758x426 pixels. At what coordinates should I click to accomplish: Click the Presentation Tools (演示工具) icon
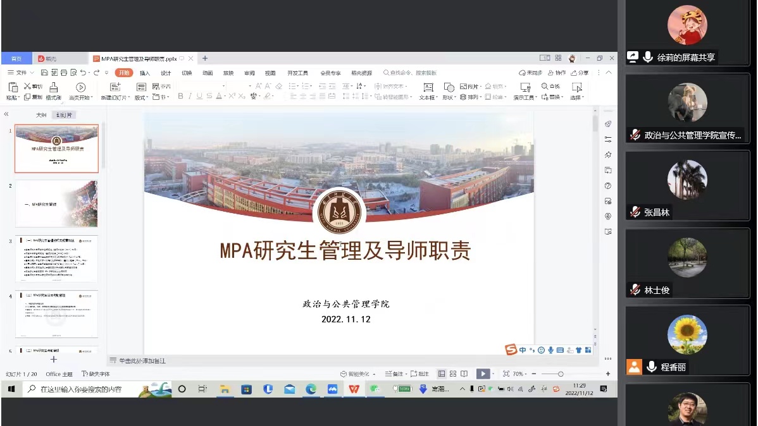[525, 87]
